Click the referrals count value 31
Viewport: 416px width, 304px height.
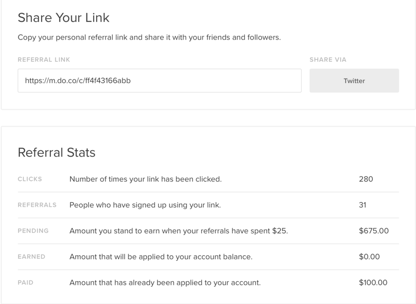362,205
